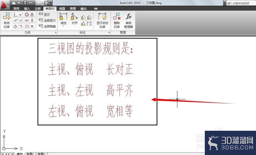The height and width of the screenshot is (155, 256).
Task: Switch to the 插入 ribbon tab
Action: coord(27,9)
